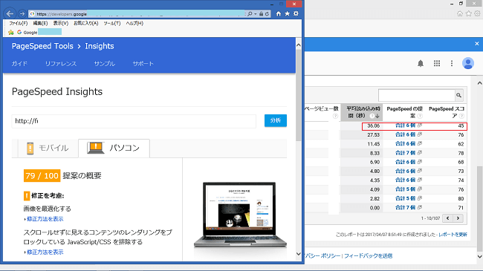Open 合計 6 個 link in 6.90 row
The height and width of the screenshot is (271, 483).
pyautogui.click(x=406, y=162)
